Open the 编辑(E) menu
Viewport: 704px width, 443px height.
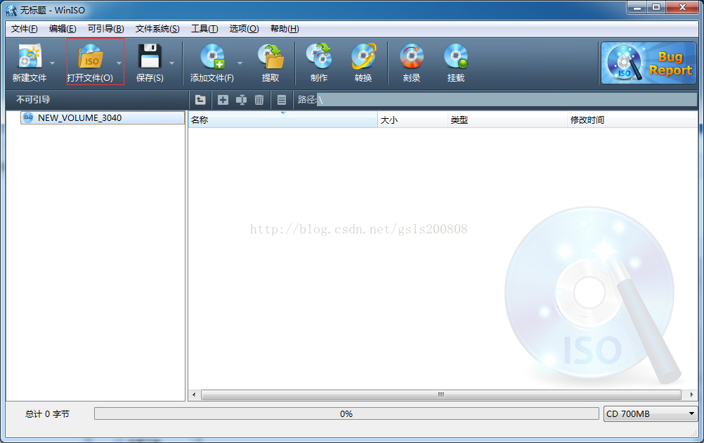pos(63,29)
